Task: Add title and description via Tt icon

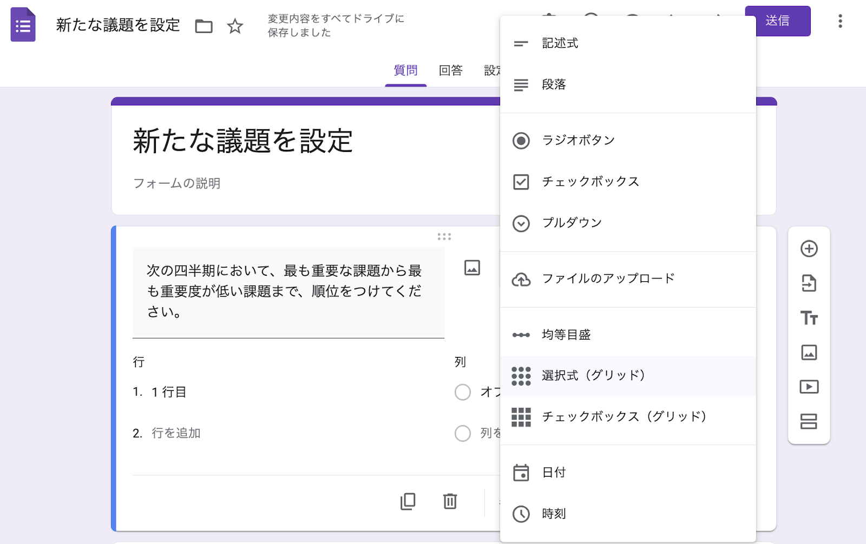Action: click(x=809, y=318)
